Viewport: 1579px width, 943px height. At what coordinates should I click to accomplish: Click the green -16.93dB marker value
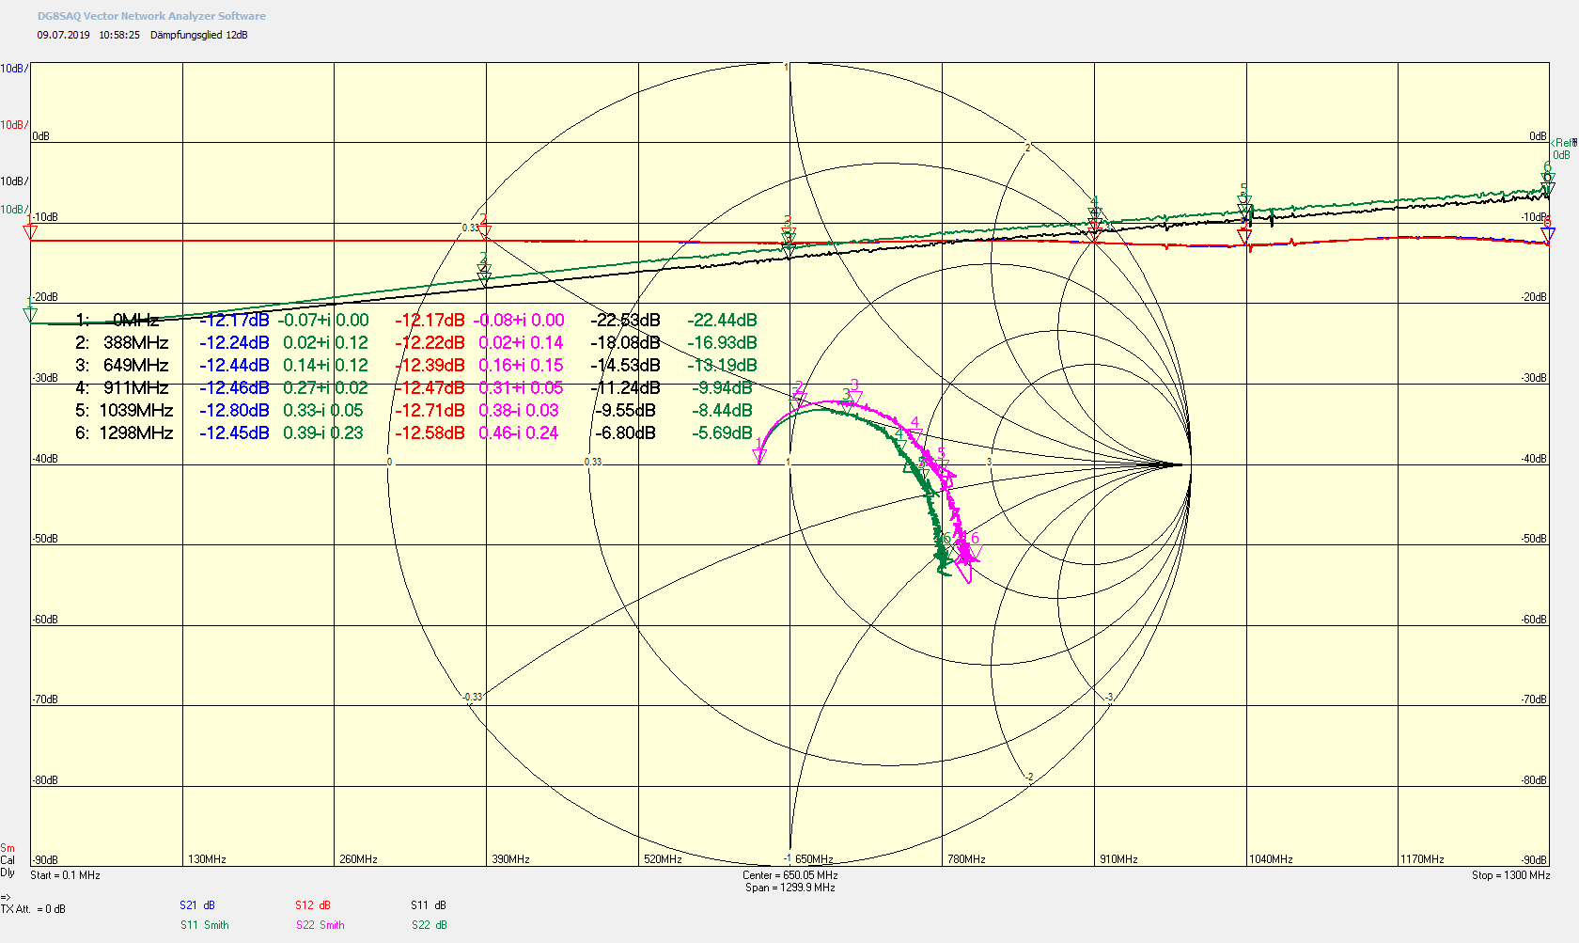click(x=722, y=343)
